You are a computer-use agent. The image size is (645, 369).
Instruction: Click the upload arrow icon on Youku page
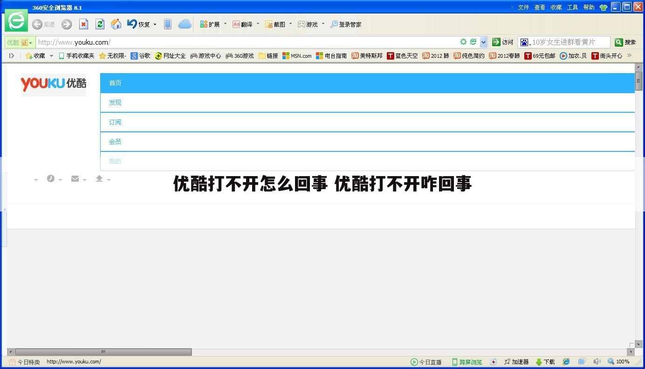click(x=99, y=178)
